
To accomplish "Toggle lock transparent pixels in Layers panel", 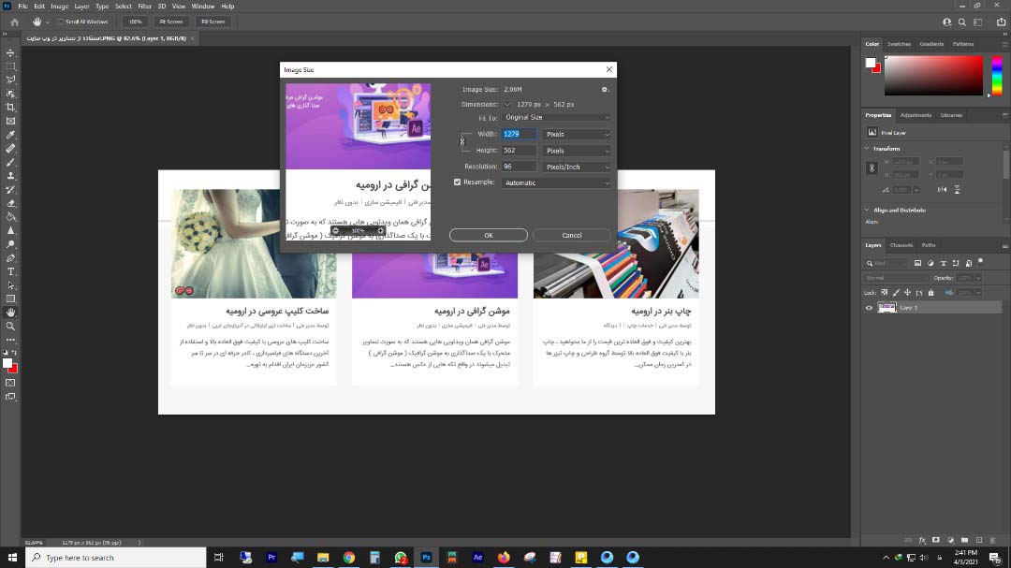I will (885, 293).
